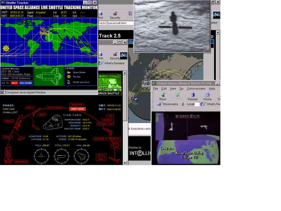
Task: Open Communicator menu in NASA-TV window
Action: pos(196,89)
